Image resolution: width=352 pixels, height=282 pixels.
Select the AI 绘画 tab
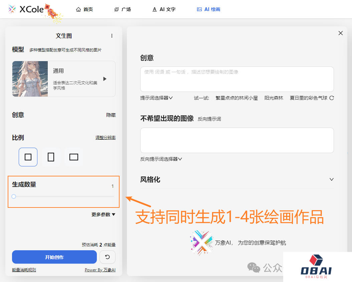click(x=208, y=9)
